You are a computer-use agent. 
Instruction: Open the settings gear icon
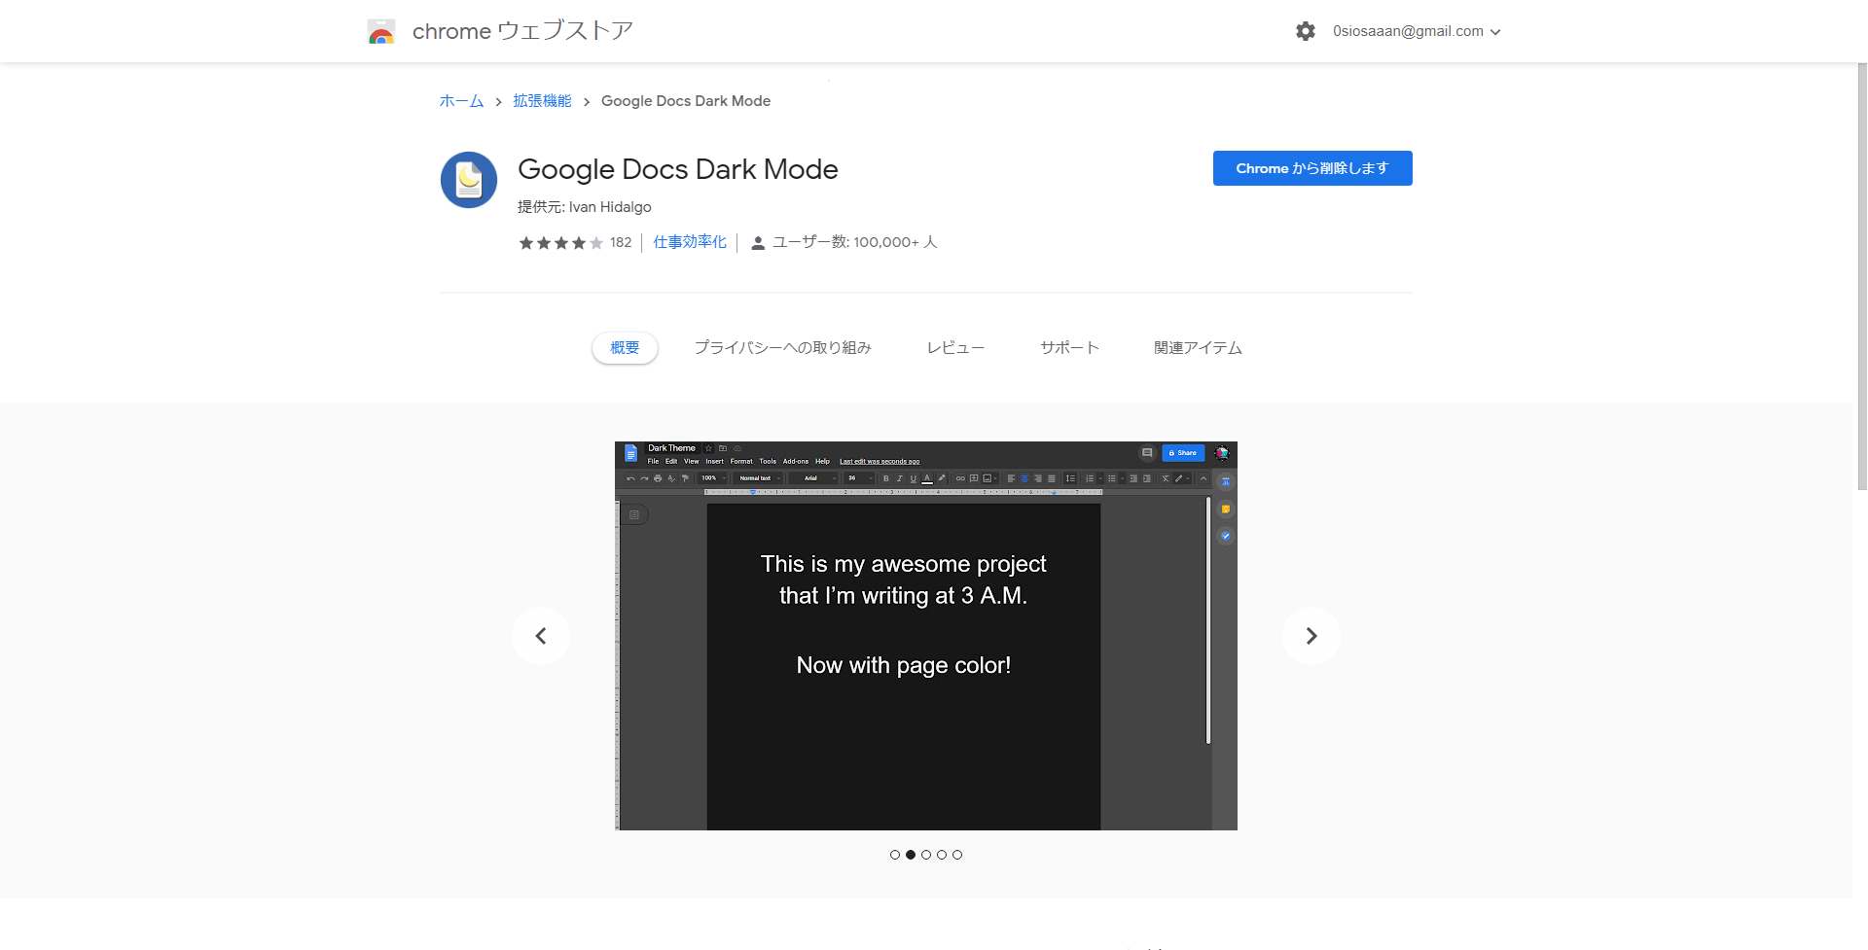tap(1306, 31)
